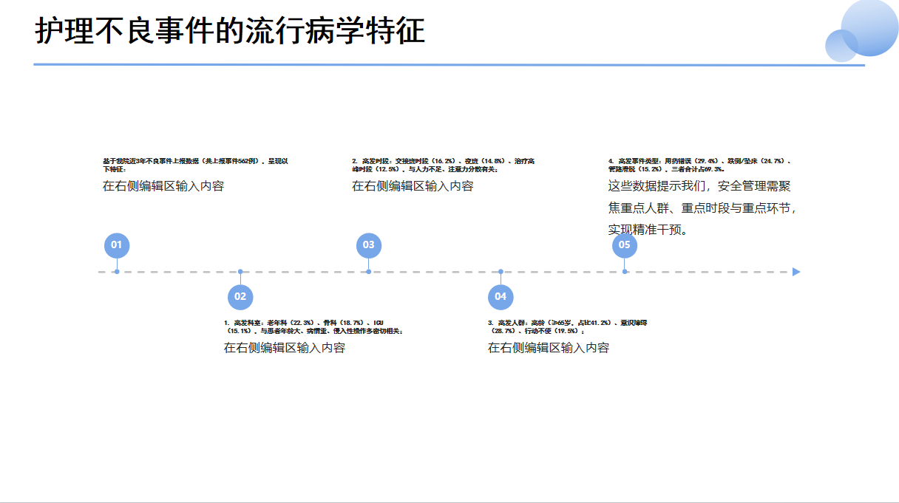
Task: Select the 05 milestone circle
Action: (x=625, y=245)
